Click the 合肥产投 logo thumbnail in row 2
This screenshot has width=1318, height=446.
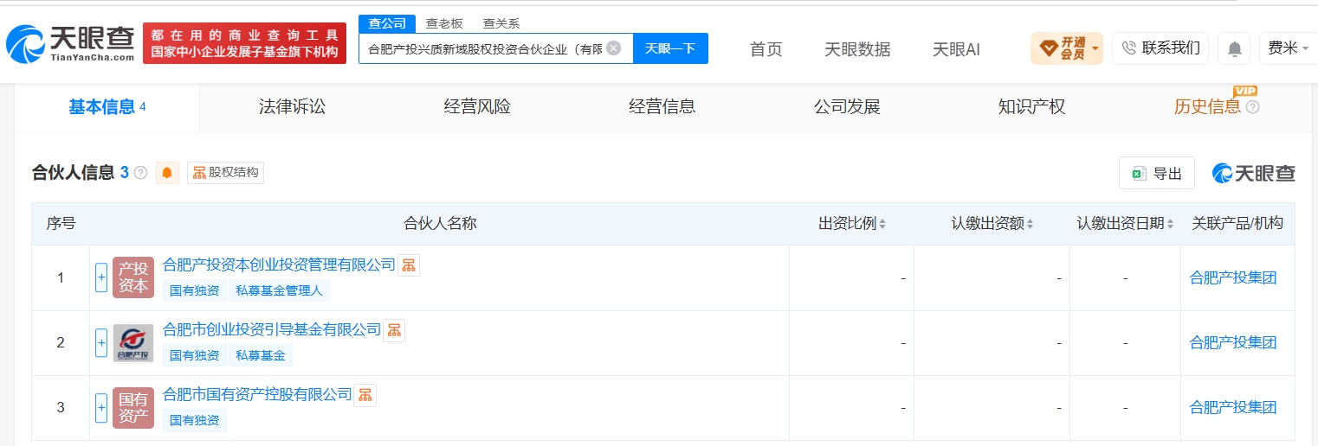pos(133,343)
